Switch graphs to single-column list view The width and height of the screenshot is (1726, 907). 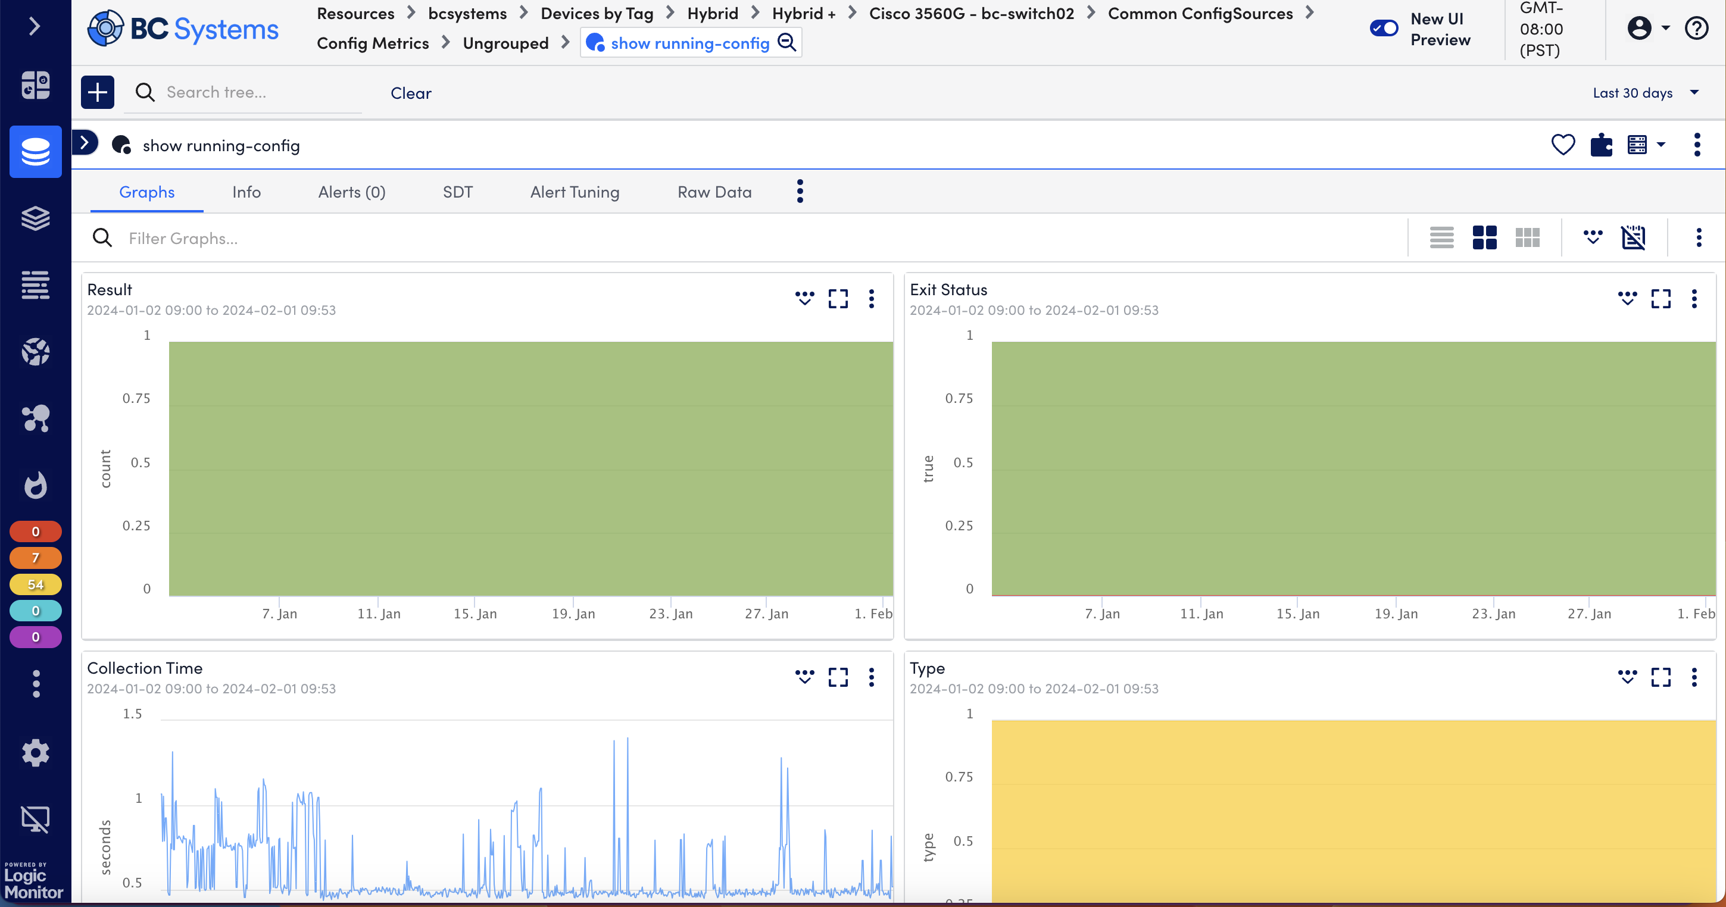click(x=1442, y=237)
